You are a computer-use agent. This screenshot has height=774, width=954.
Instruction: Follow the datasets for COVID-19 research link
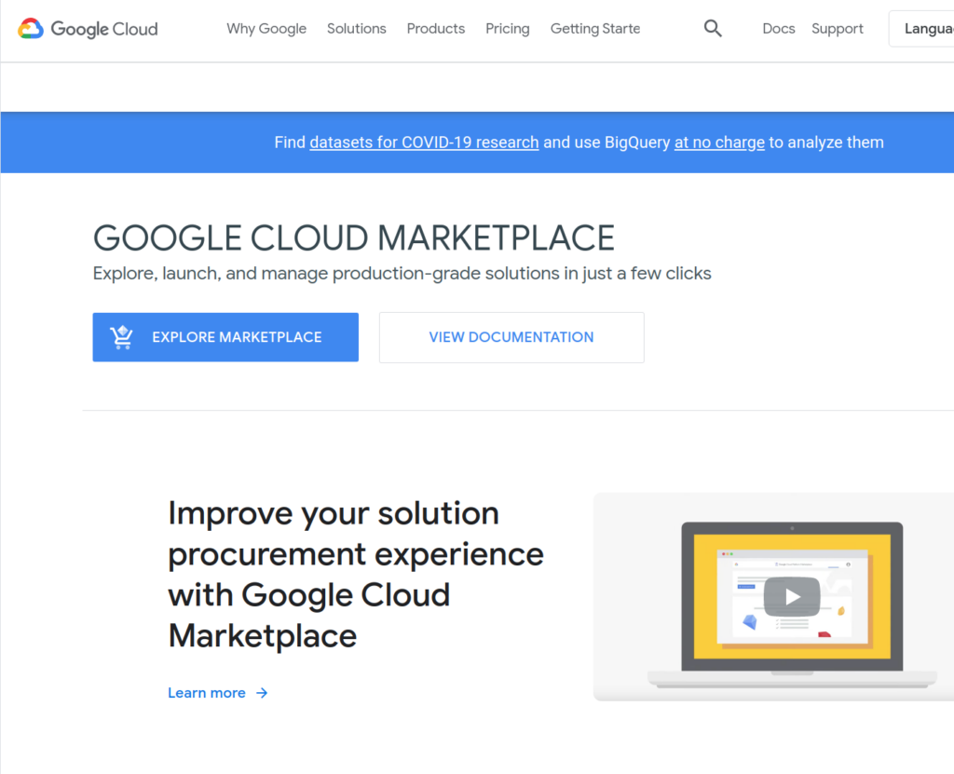coord(424,143)
